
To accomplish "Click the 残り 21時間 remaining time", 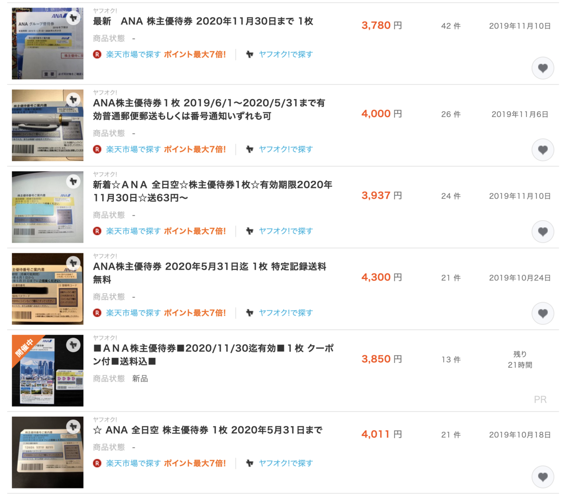I will pyautogui.click(x=520, y=359).
